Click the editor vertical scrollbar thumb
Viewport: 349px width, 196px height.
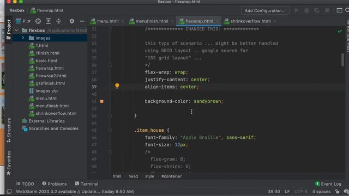[x=342, y=59]
